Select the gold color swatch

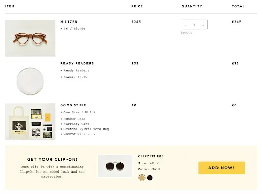[x=142, y=178]
